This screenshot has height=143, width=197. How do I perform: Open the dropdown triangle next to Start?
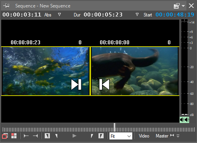(137, 14)
